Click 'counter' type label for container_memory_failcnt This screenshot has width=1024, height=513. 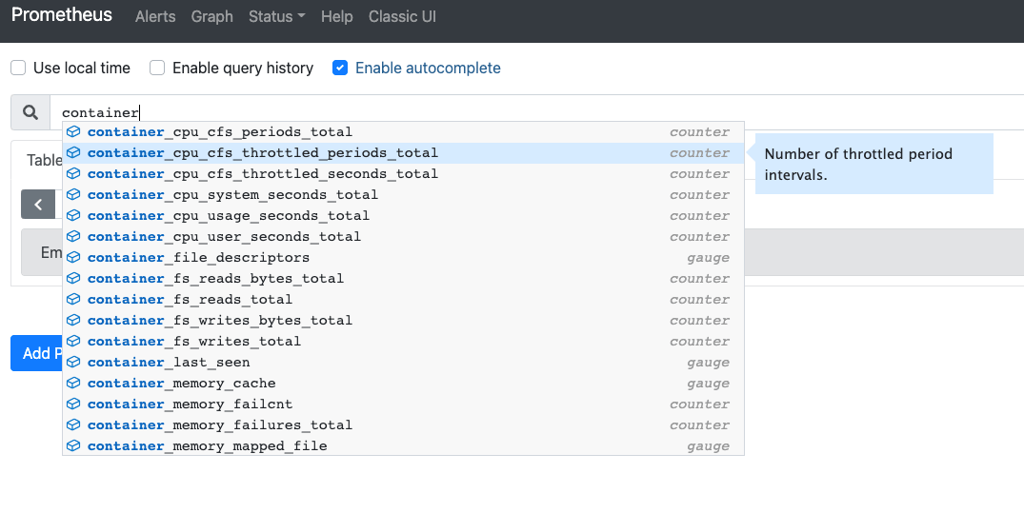(699, 404)
